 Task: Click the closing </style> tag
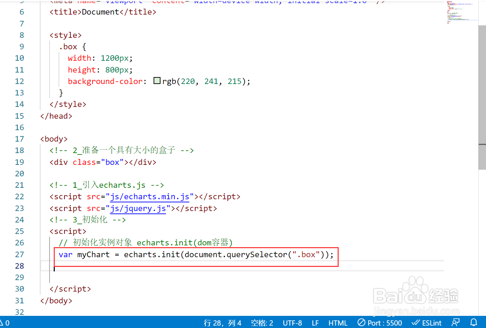coord(68,104)
